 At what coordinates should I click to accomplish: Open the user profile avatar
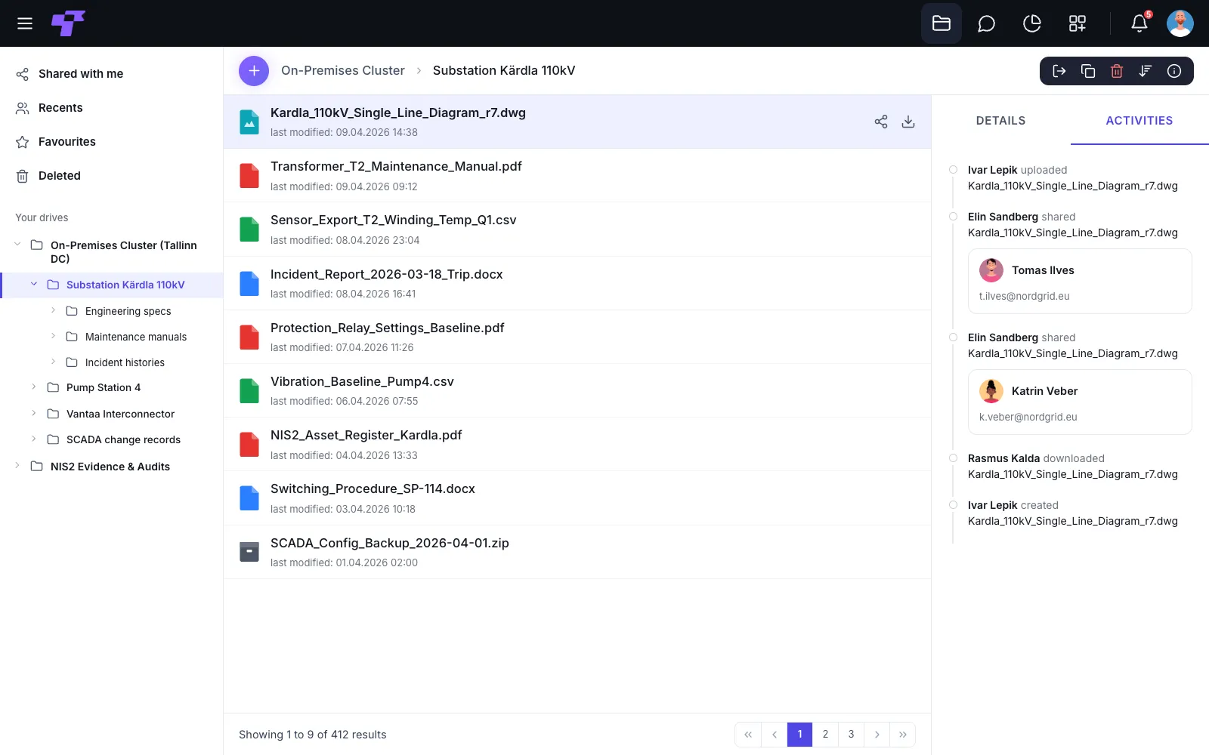[1180, 23]
